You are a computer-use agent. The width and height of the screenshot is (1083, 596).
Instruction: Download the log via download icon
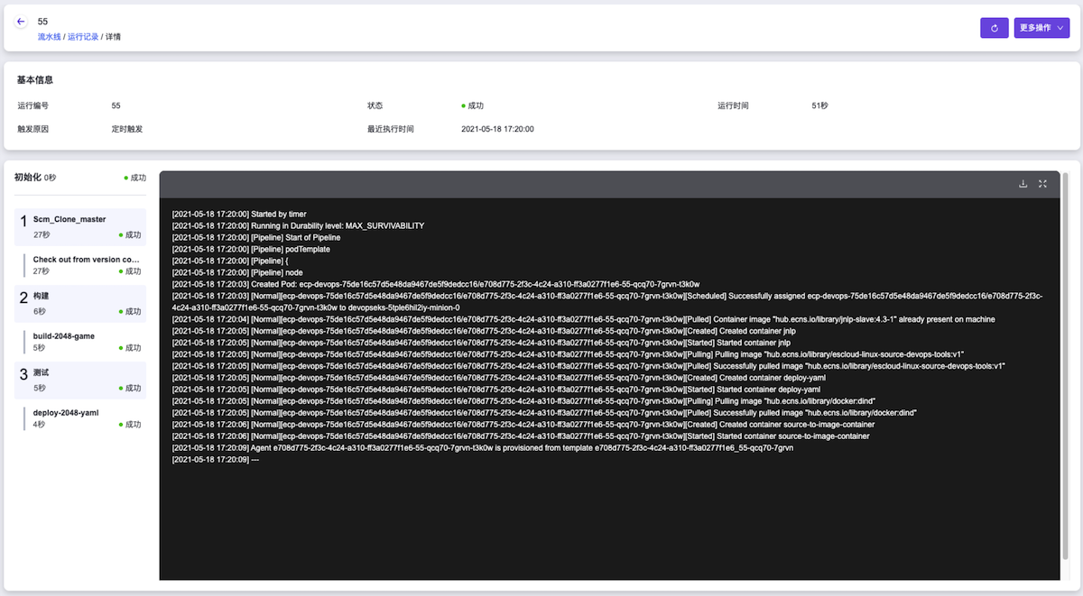1023,184
